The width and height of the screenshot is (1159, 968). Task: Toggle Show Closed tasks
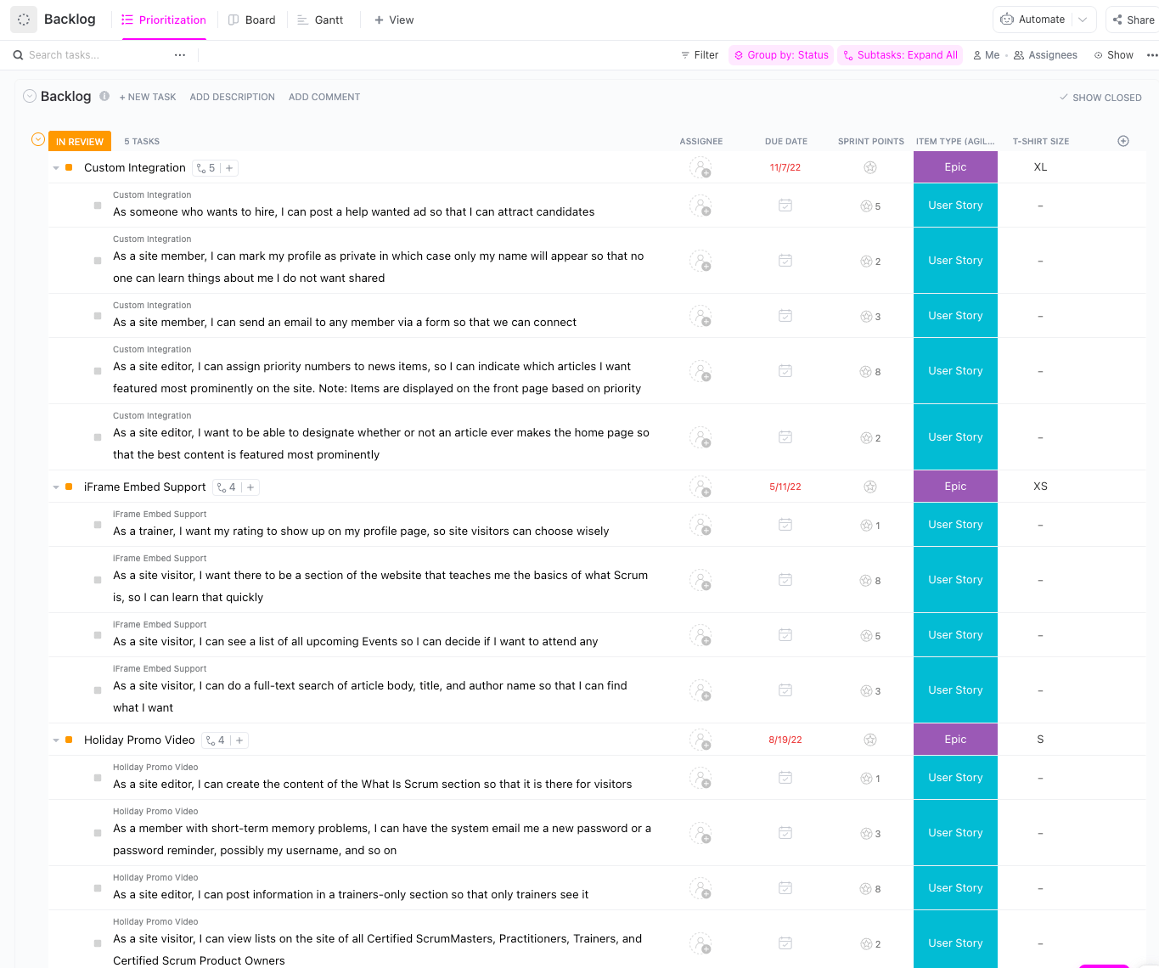[x=1100, y=98]
